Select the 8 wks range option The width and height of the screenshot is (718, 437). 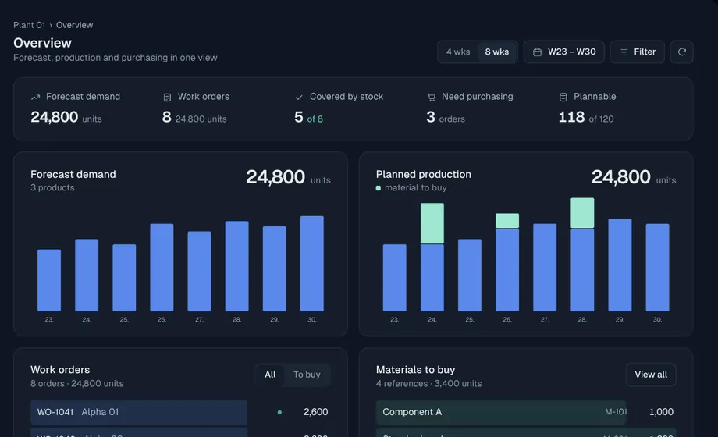pos(497,52)
